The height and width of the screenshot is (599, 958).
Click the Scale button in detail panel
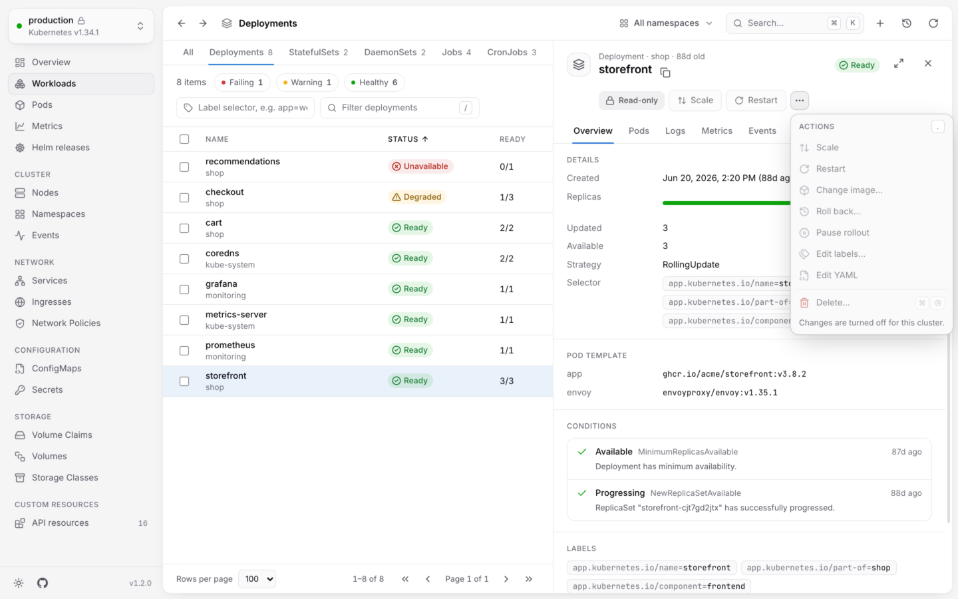coord(695,100)
